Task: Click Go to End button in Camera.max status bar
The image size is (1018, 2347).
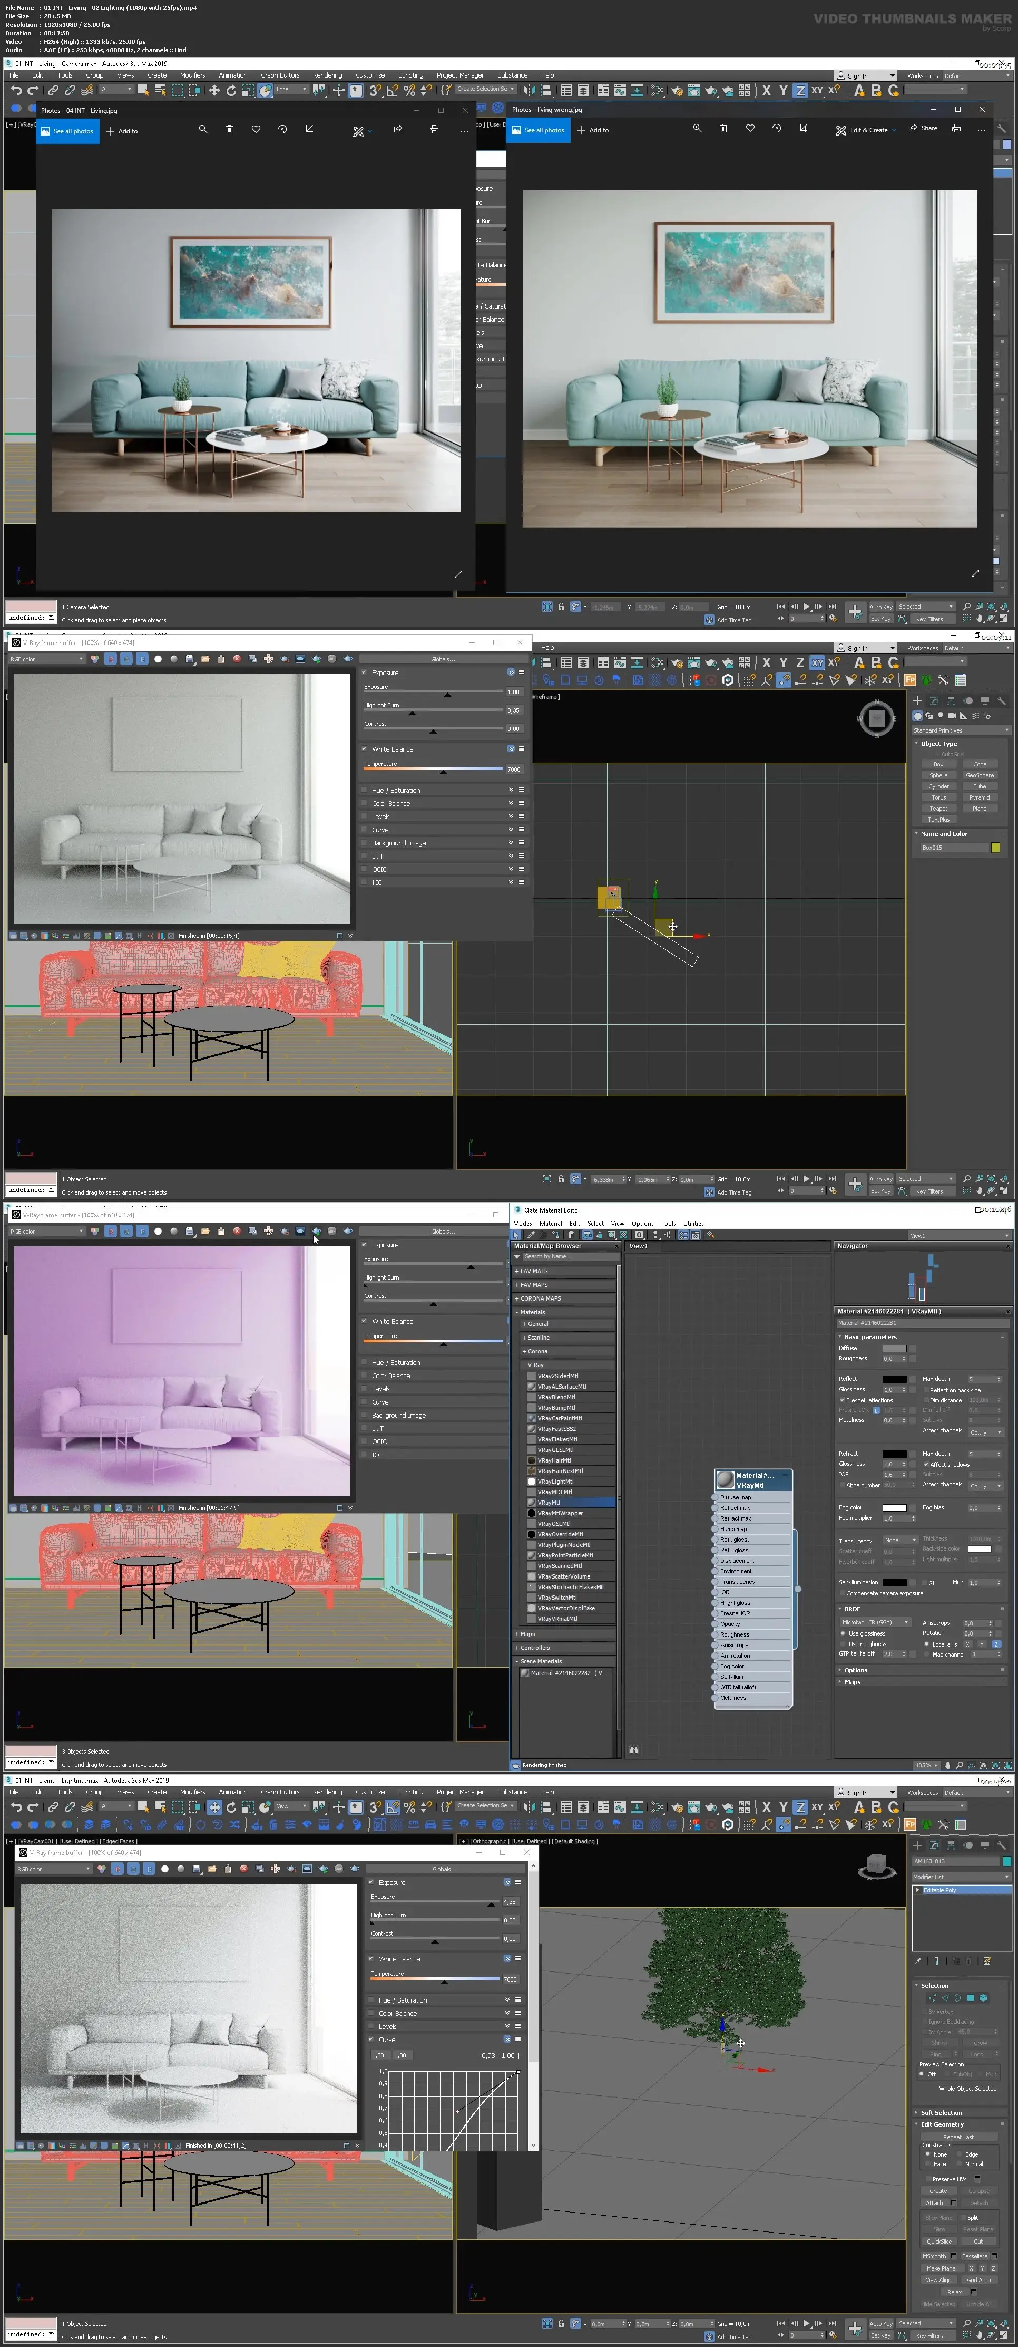Action: [831, 606]
